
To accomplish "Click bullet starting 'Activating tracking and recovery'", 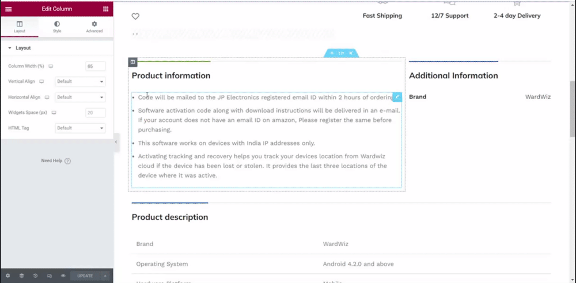I will [x=262, y=166].
